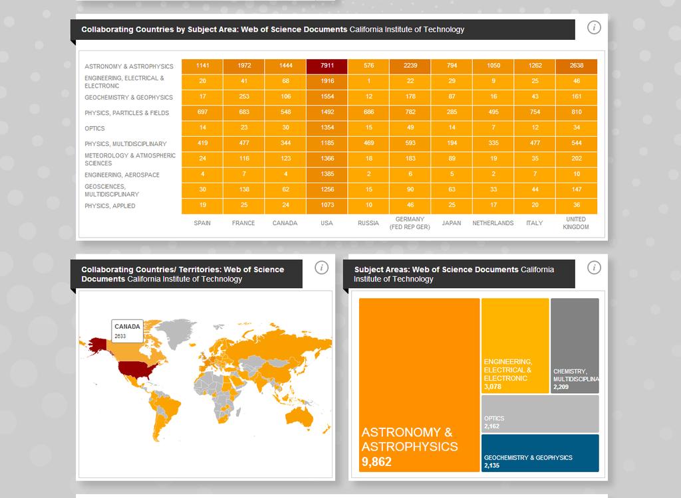Click United Kingdom Astronomy cell 2638
Viewport: 681px width, 498px height.
pos(577,66)
